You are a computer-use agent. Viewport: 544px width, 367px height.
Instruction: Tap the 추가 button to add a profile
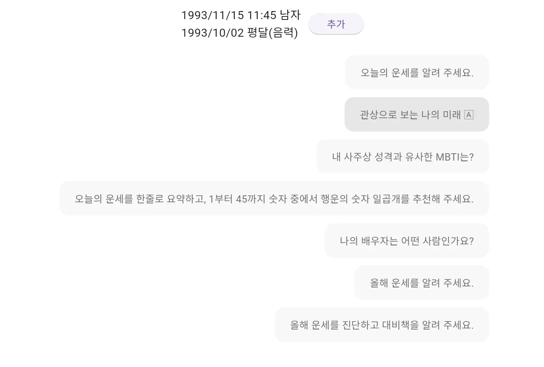[336, 24]
